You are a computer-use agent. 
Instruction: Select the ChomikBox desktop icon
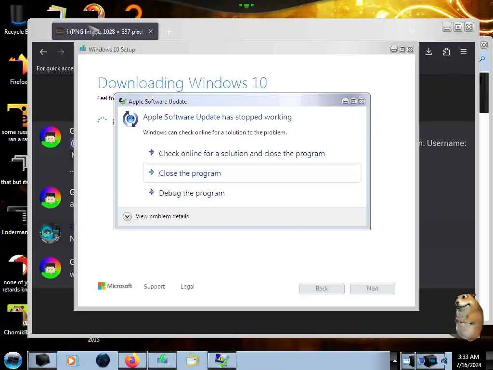[16, 319]
